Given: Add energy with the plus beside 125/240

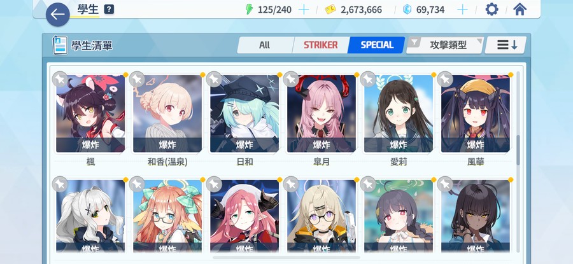Looking at the screenshot, I should [304, 10].
